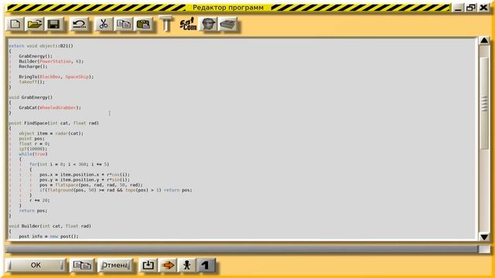Click the duplicate-pages icon beside OK

82,265
